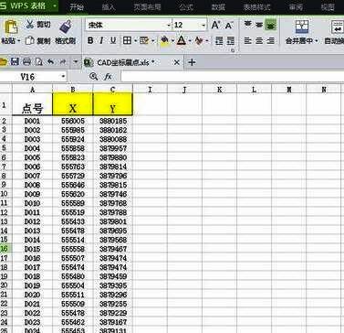The height and width of the screenshot is (333, 344).
Task: Align text right horizontally
Action: point(270,40)
